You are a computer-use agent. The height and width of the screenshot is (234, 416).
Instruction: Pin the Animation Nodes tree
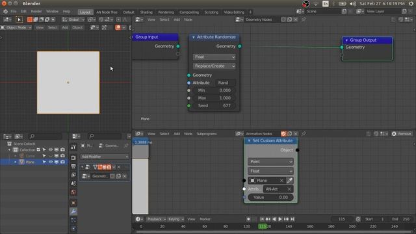(304, 134)
